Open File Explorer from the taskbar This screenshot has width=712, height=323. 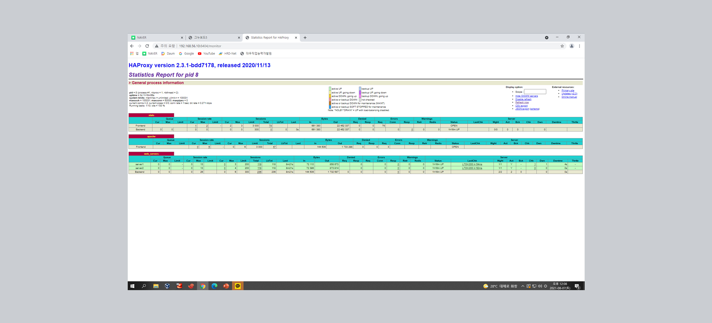coord(156,286)
